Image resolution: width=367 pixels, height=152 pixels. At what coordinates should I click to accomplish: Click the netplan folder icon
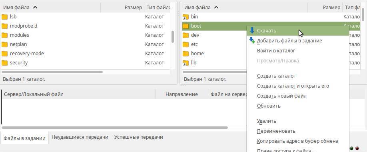[x=4, y=44]
